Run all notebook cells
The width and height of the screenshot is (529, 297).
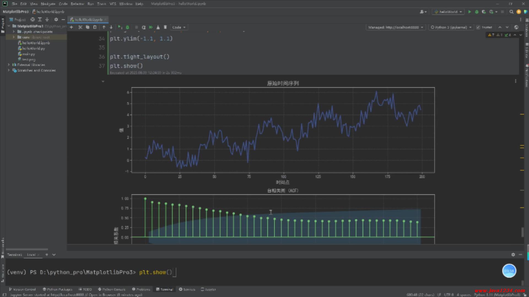pyautogui.click(x=151, y=27)
